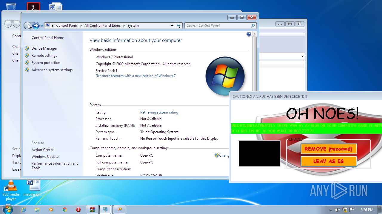
Task: Open Performance Information and Tools
Action: click(55, 166)
